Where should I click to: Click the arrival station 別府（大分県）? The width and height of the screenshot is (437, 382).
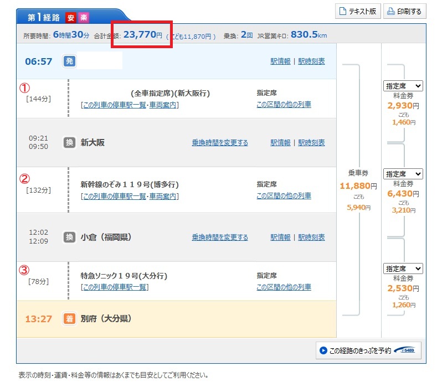106,318
